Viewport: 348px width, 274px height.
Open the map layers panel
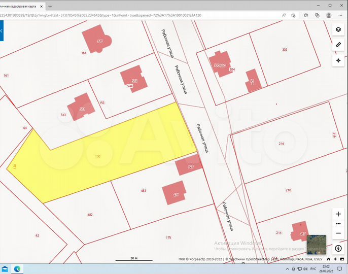click(x=338, y=29)
